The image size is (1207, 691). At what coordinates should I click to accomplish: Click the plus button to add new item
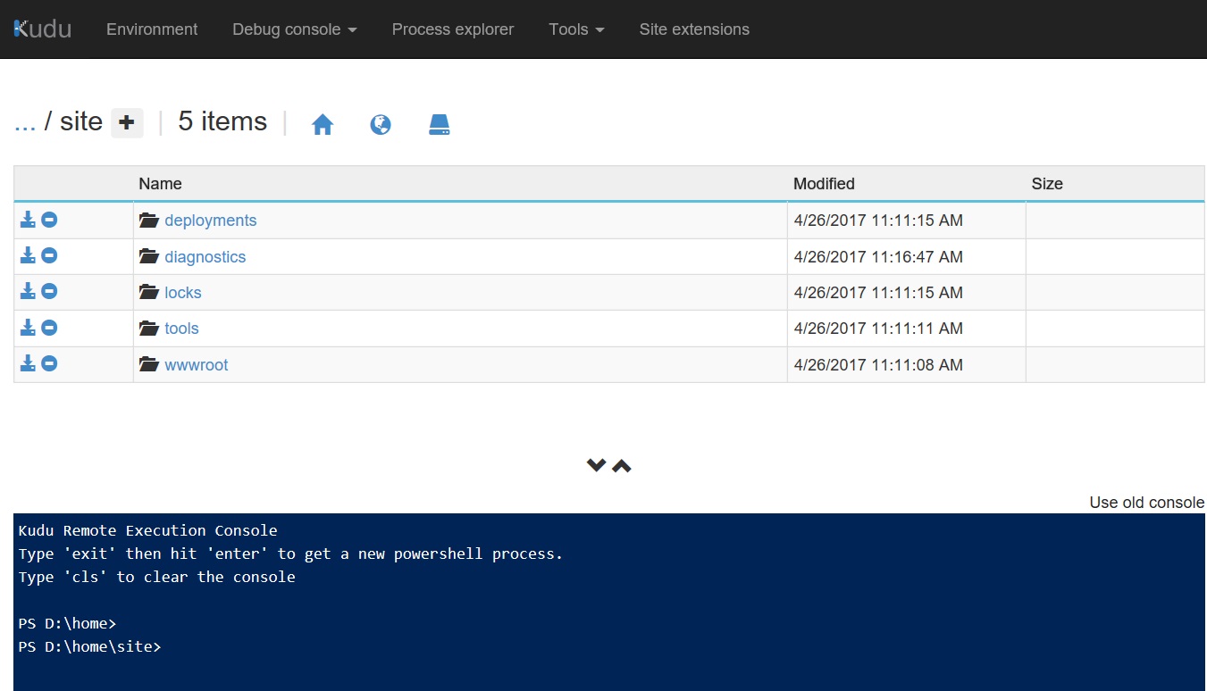click(127, 122)
